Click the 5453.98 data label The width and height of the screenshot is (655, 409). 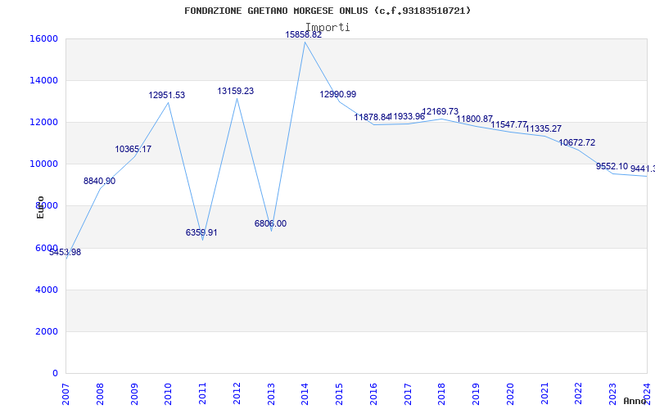(x=65, y=253)
